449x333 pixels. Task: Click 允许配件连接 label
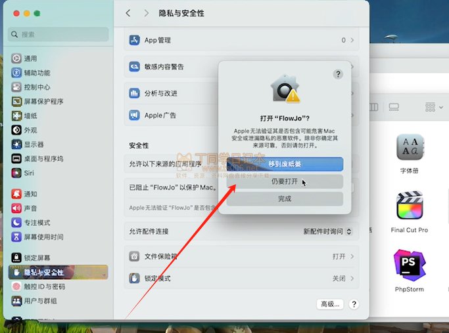pos(149,231)
